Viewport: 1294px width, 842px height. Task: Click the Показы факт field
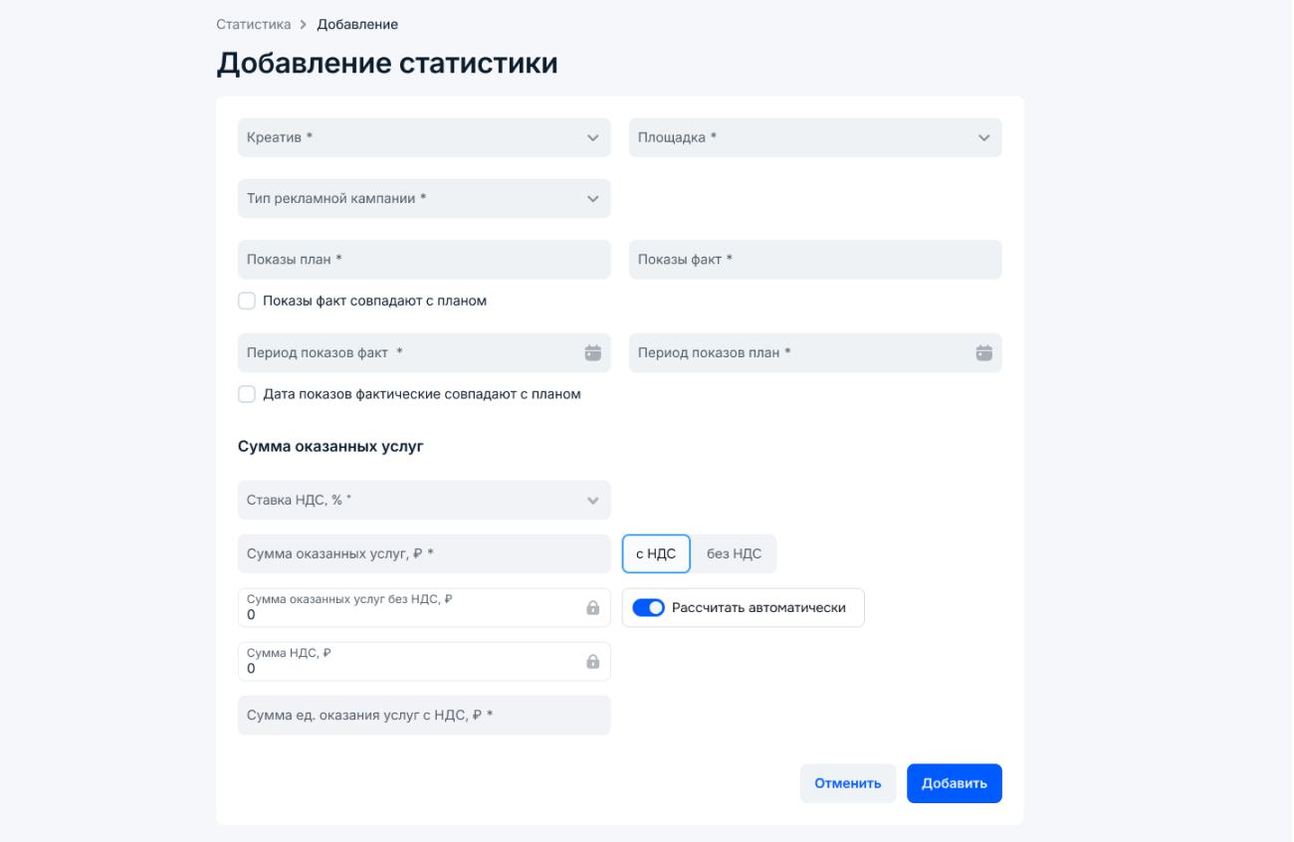coord(815,259)
